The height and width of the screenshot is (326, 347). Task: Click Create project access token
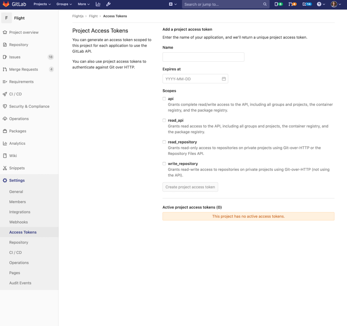[190, 187]
